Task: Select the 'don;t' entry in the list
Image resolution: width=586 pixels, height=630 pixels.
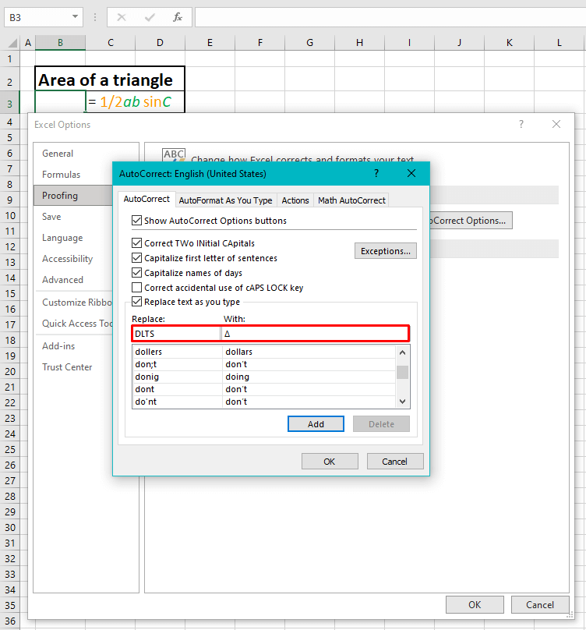Action: point(264,364)
